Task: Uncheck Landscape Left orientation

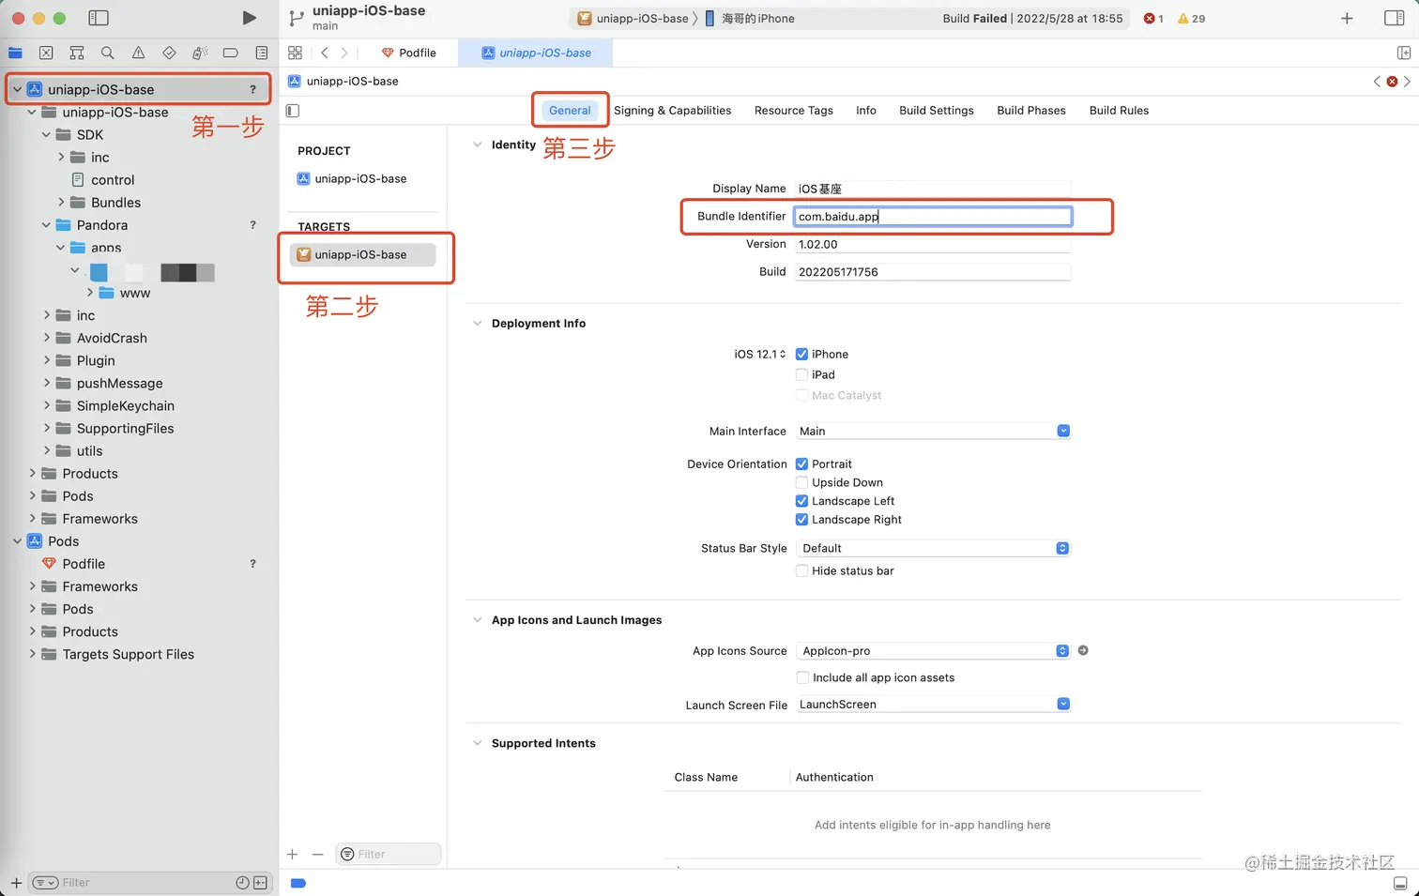Action: tap(801, 501)
